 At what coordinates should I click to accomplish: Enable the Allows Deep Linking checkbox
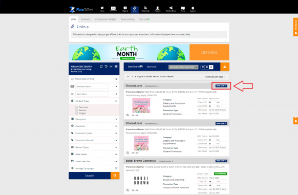[72, 79]
